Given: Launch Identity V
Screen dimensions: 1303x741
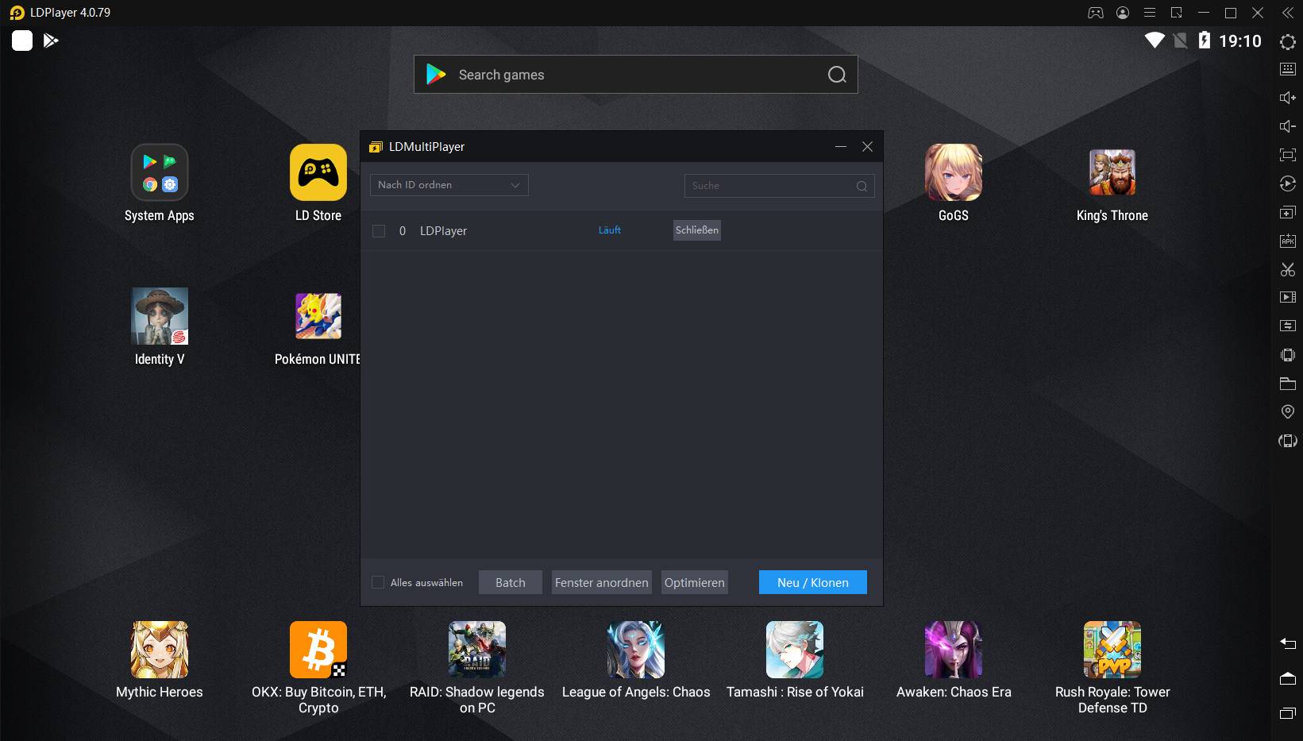Looking at the screenshot, I should coord(160,326).
